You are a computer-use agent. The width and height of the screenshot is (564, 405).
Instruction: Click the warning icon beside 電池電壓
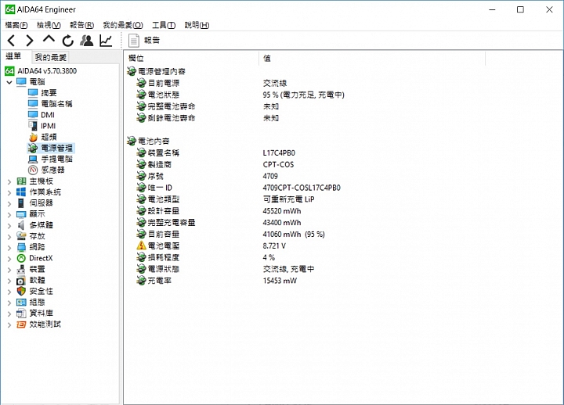tap(141, 246)
